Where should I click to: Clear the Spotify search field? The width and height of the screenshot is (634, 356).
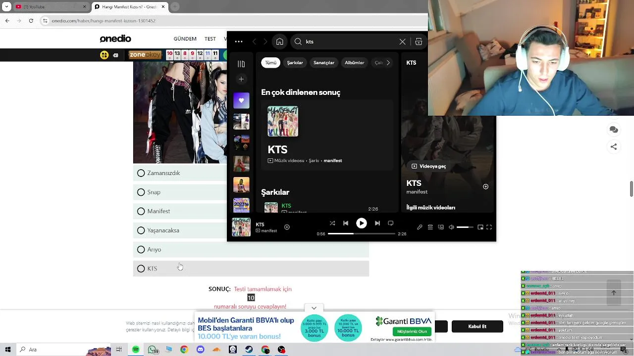(402, 42)
